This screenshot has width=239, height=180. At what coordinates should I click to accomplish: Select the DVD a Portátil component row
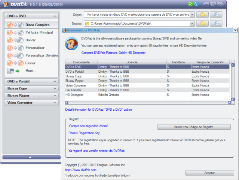[147, 72]
